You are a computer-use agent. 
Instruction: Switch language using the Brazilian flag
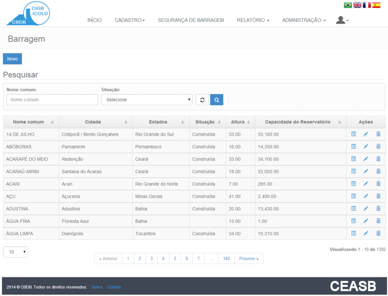(348, 5)
